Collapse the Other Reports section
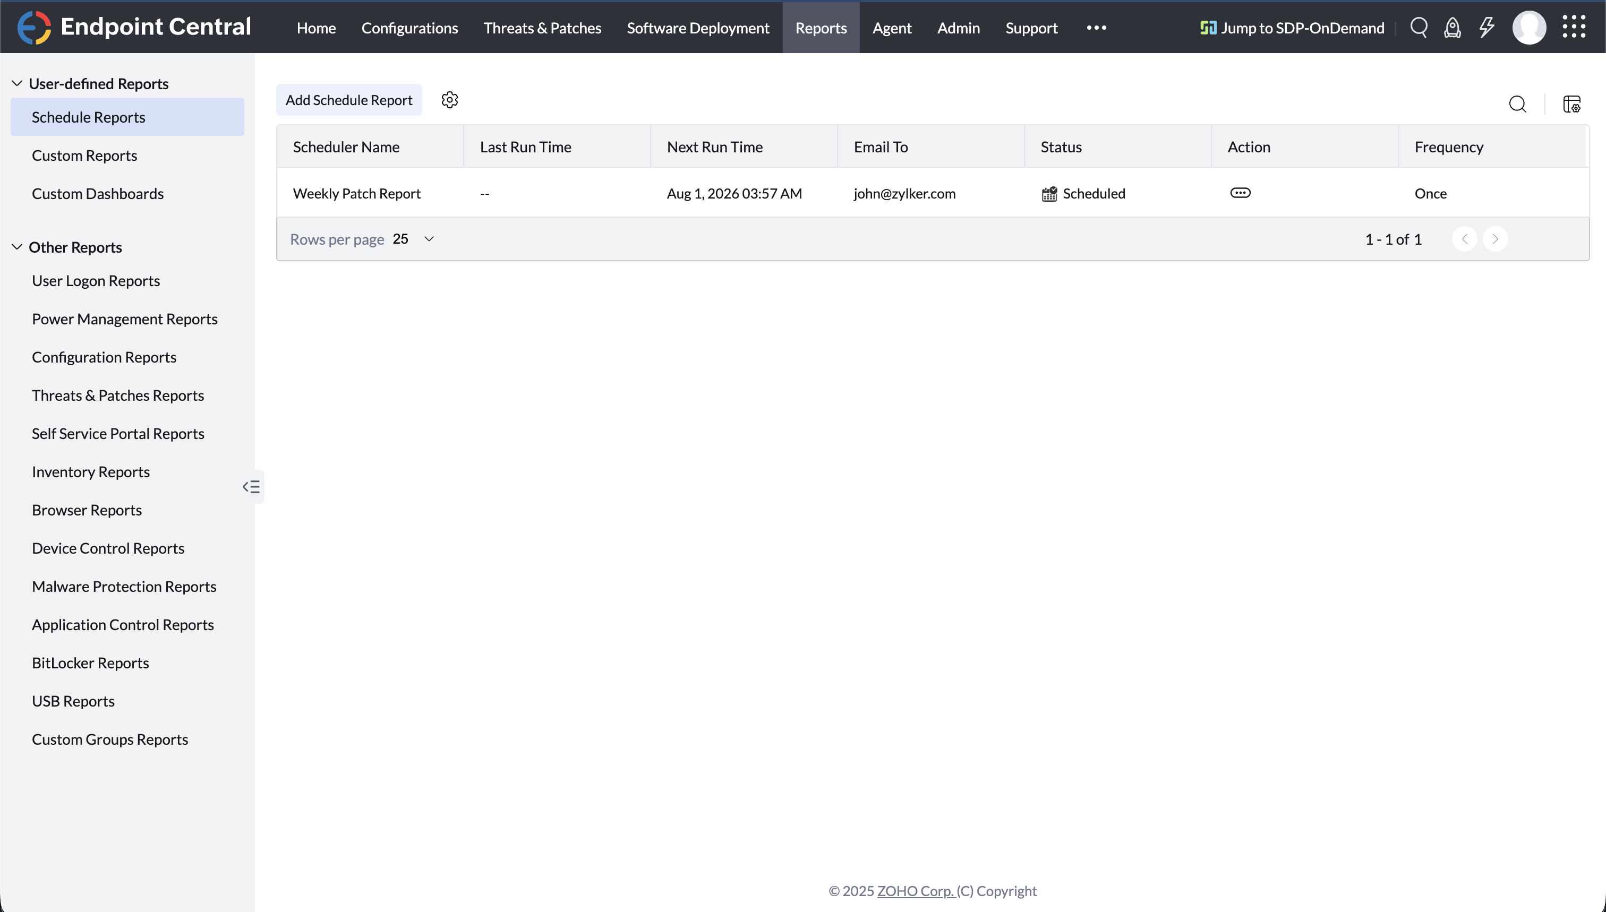1606x912 pixels. [x=18, y=247]
